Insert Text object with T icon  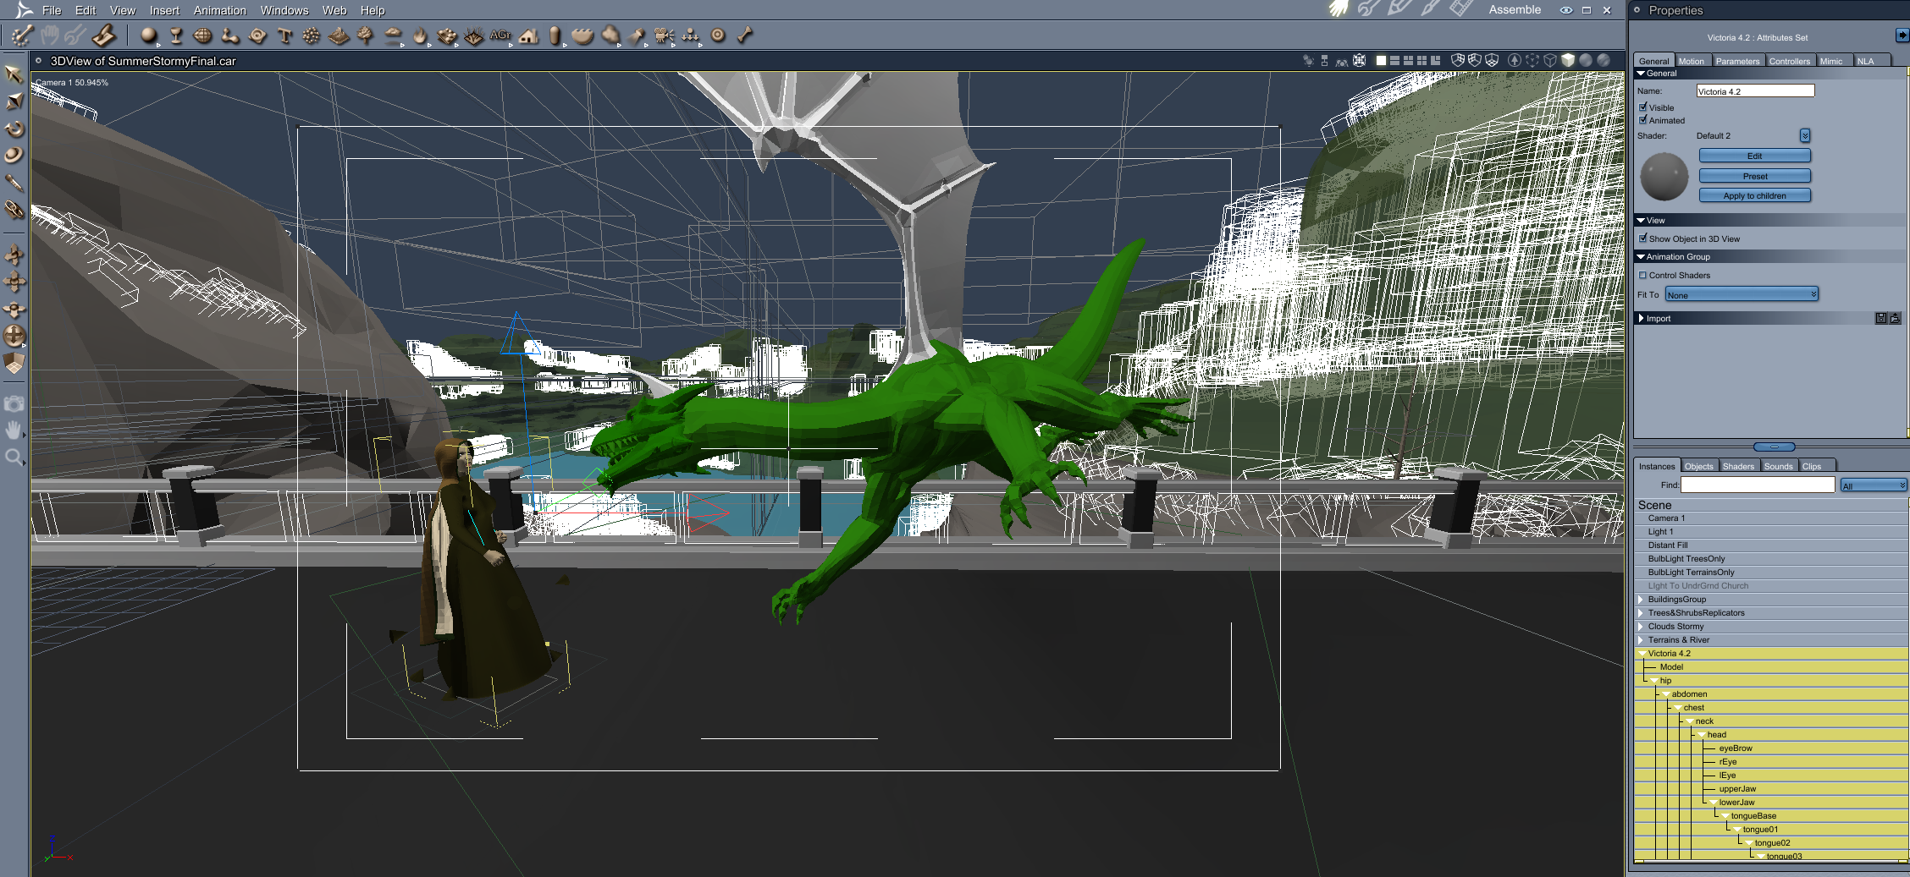[284, 36]
